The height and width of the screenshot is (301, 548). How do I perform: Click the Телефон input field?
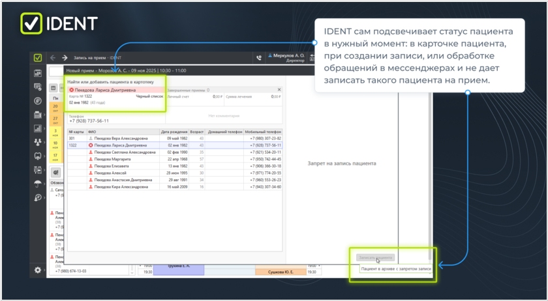pos(114,121)
